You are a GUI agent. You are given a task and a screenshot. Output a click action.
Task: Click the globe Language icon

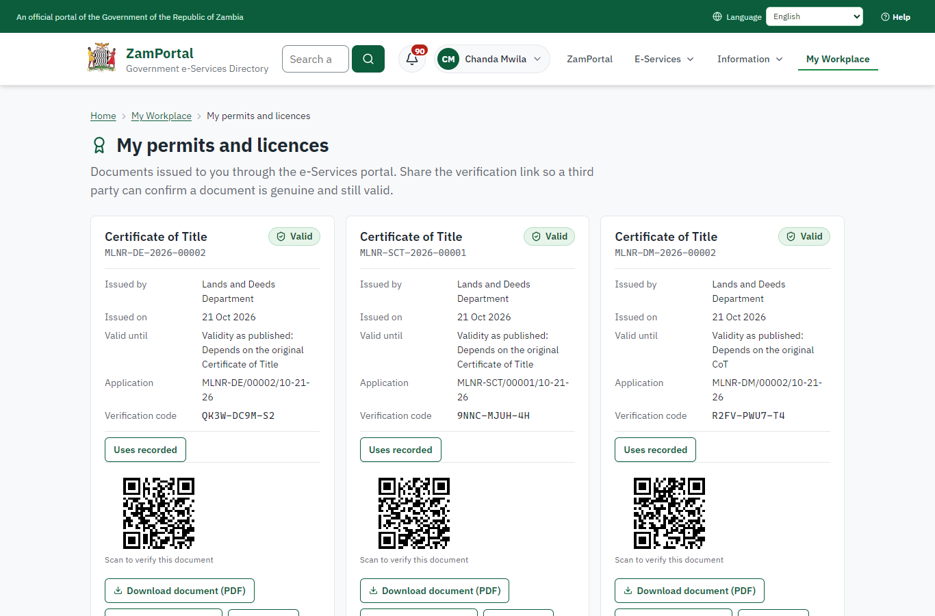point(717,16)
